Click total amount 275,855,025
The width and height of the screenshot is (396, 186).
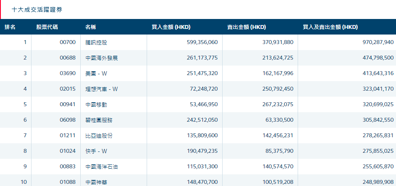(x=378, y=151)
